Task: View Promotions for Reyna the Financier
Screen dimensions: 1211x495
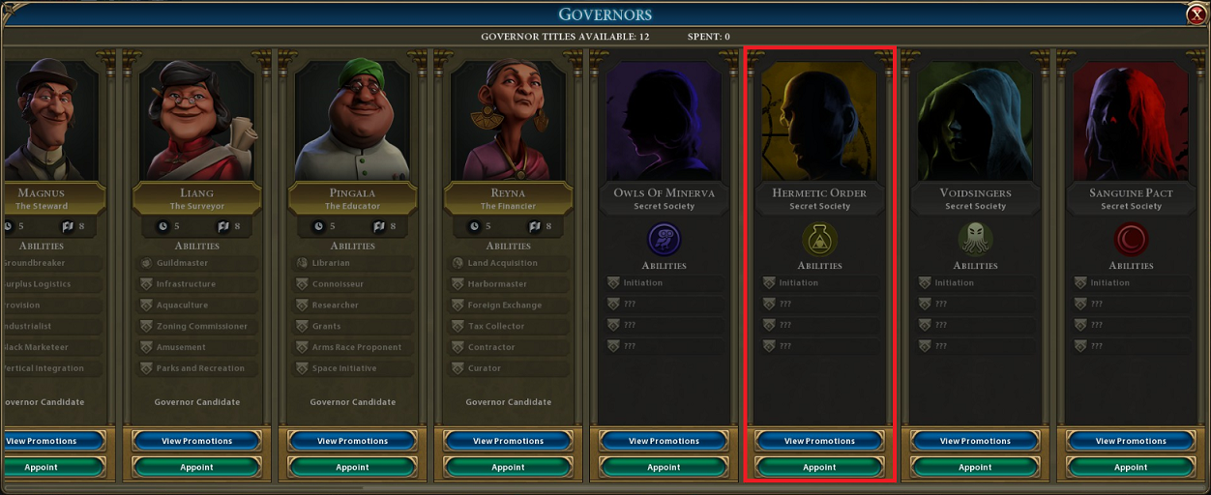Action: tap(508, 441)
